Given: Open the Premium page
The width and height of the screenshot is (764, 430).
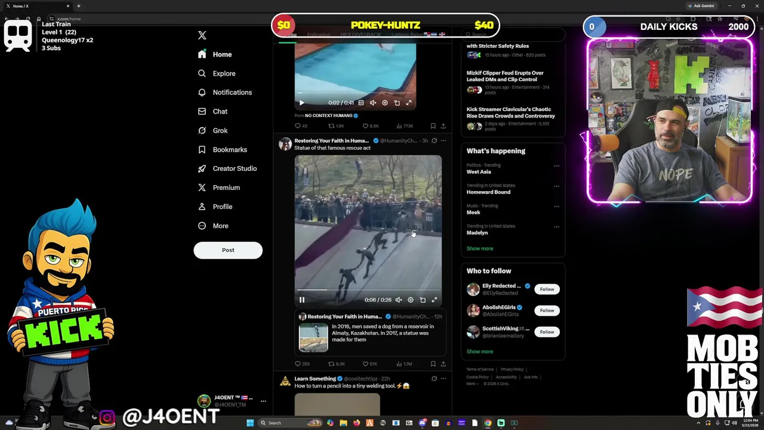Looking at the screenshot, I should [218, 188].
